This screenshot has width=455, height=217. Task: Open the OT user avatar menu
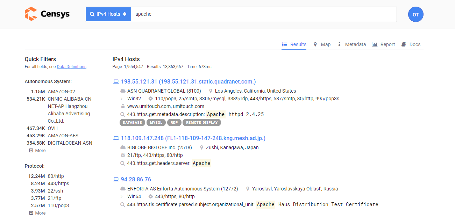[x=415, y=15]
